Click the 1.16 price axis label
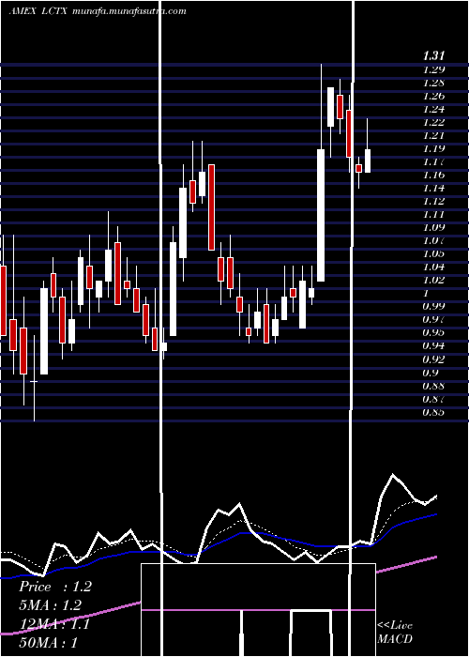Image resolution: width=469 pixels, height=657 pixels. coord(433,175)
